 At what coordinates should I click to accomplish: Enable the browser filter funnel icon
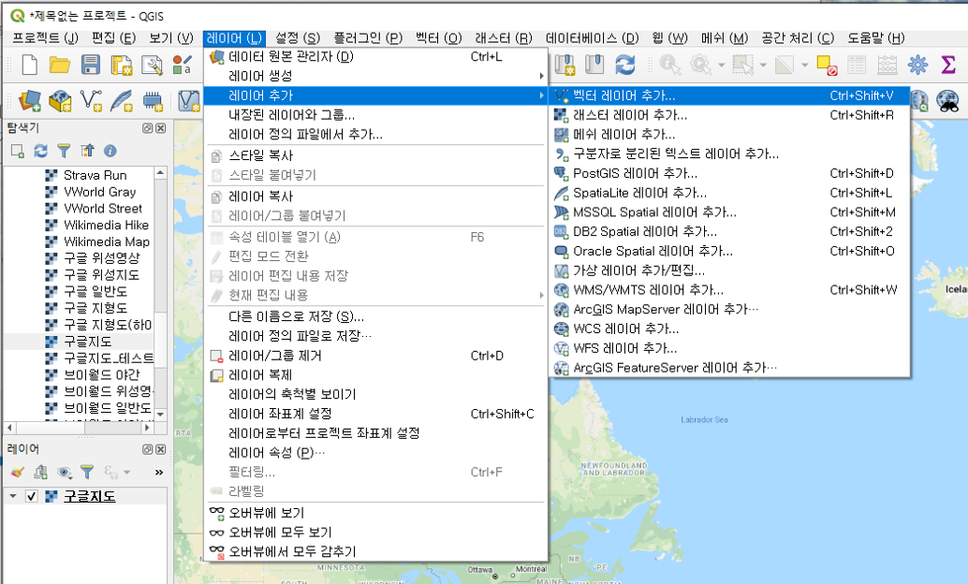pyautogui.click(x=65, y=151)
